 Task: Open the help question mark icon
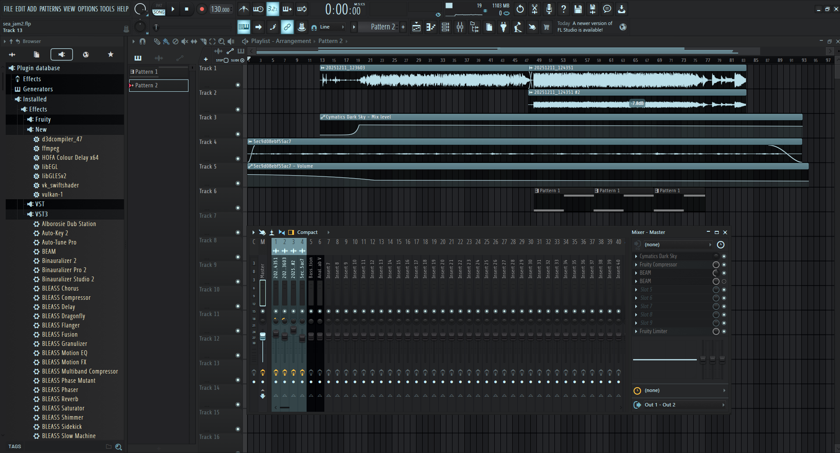pos(564,9)
